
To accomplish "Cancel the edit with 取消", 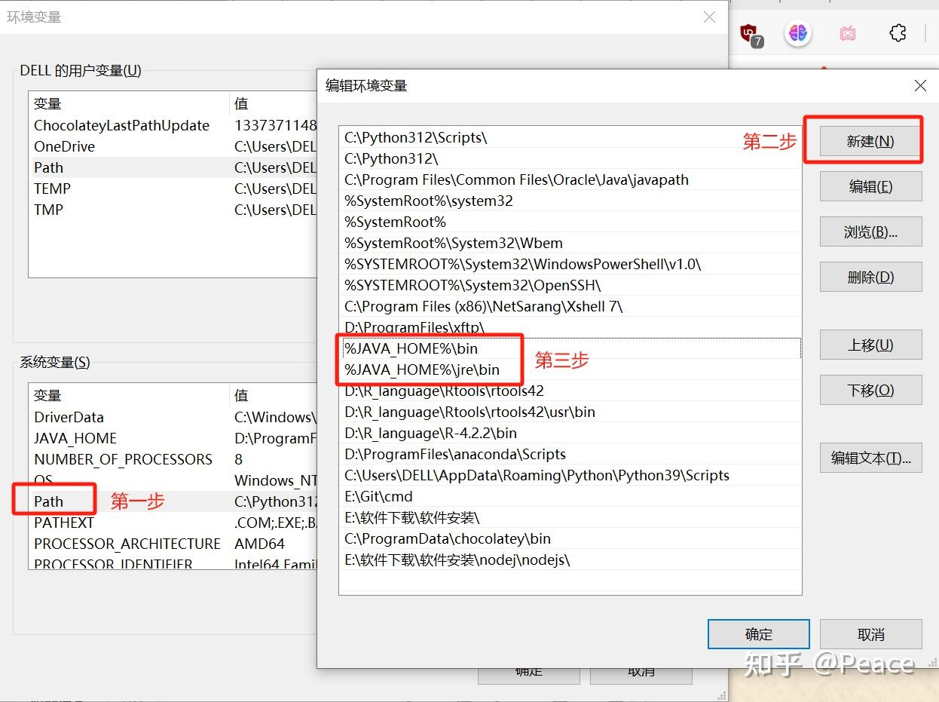I will 870,634.
